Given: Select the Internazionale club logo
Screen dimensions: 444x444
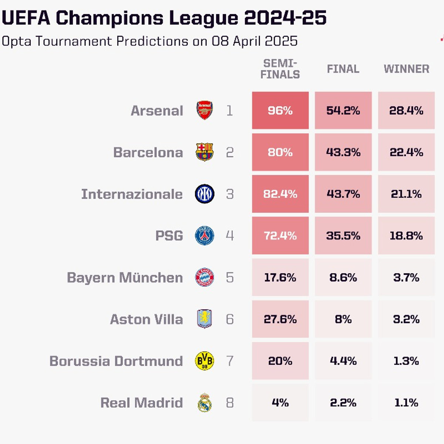Looking at the screenshot, I should (204, 194).
